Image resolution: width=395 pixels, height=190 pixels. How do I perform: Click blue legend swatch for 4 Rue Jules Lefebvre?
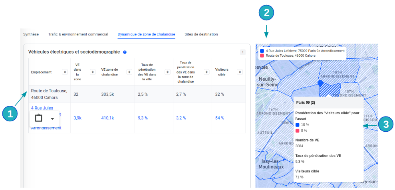pos(262,51)
